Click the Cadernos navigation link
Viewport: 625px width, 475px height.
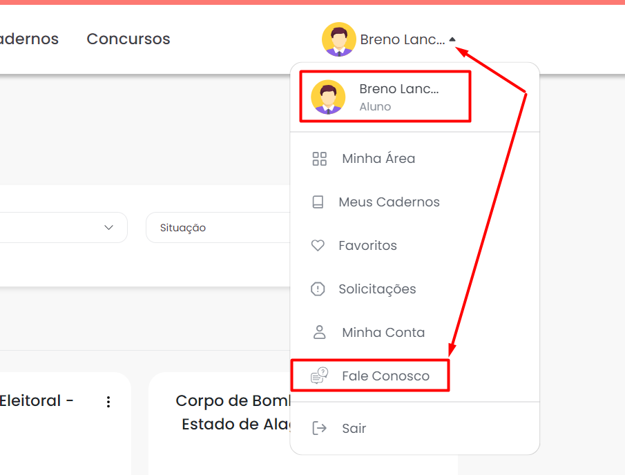point(28,39)
